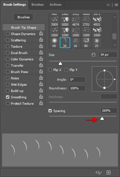The image size is (120, 177).
Task: Select the texture brush preset 80
Action: click(86, 43)
